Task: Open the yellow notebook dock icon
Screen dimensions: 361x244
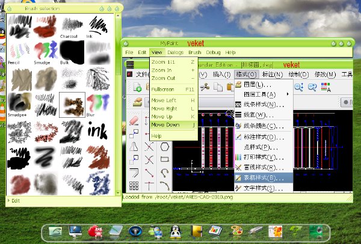Action: pyautogui.click(x=196, y=231)
